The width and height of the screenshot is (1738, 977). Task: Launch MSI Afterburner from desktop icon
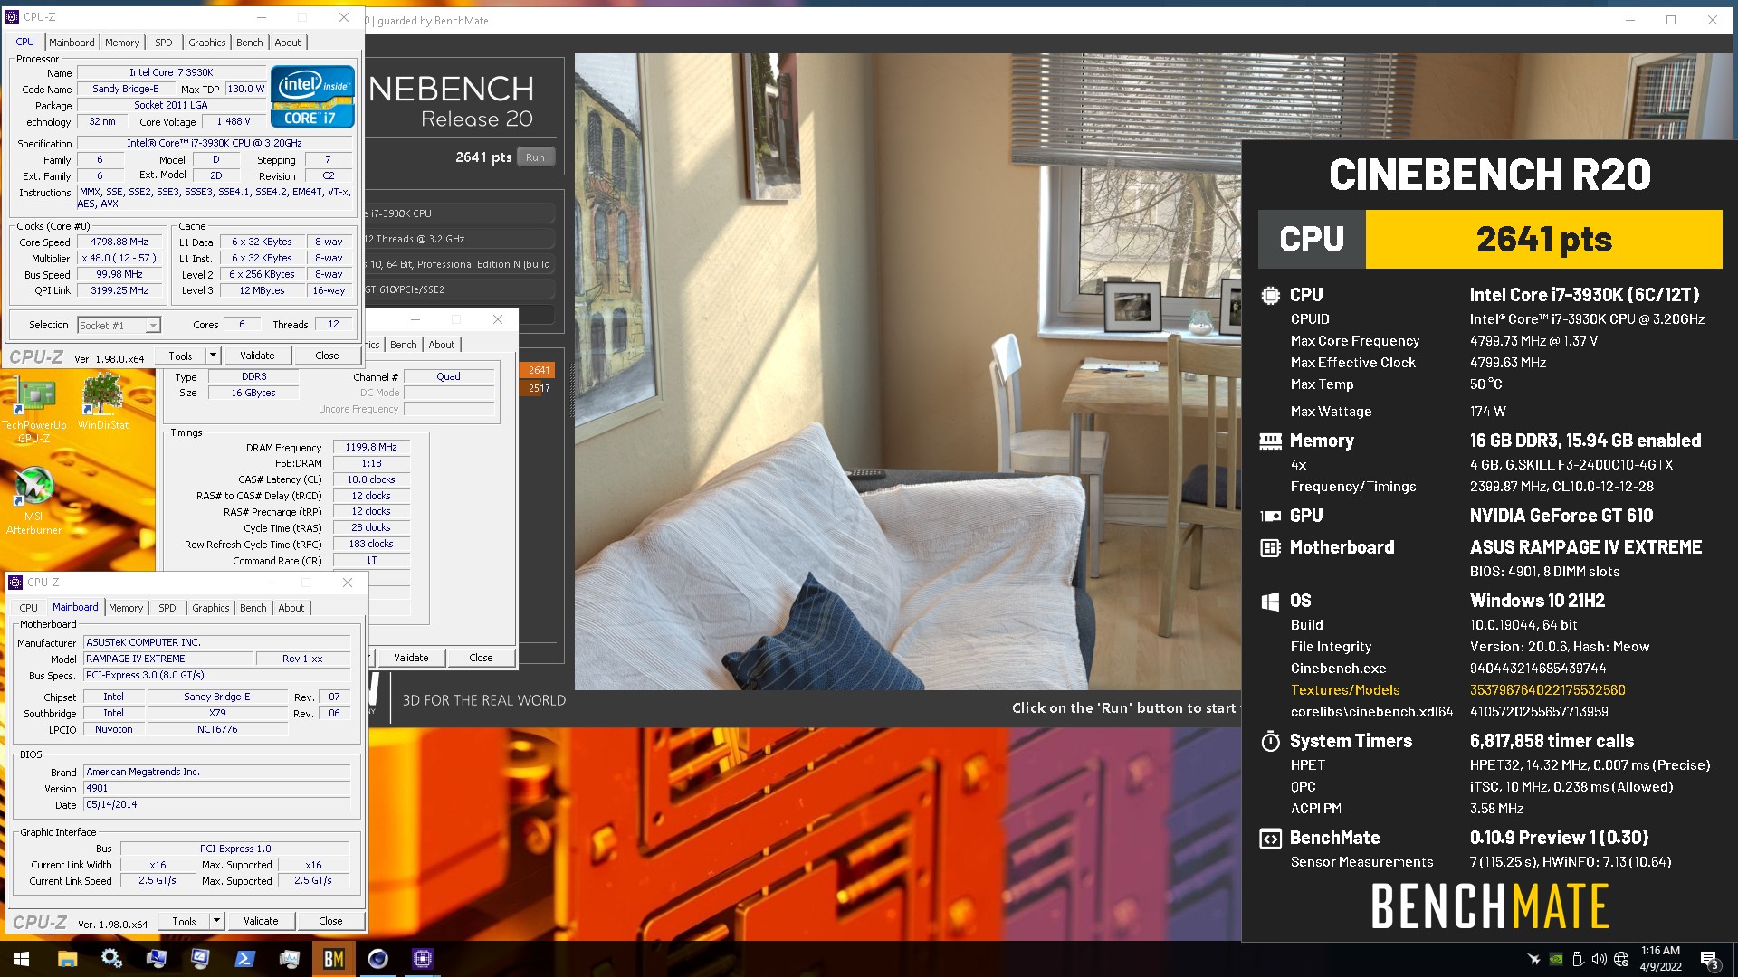[33, 500]
